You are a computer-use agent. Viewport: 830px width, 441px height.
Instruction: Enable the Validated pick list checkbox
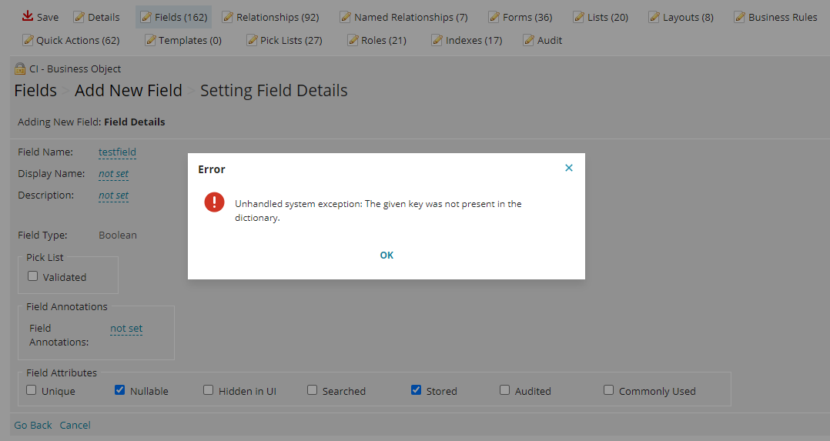coord(32,276)
